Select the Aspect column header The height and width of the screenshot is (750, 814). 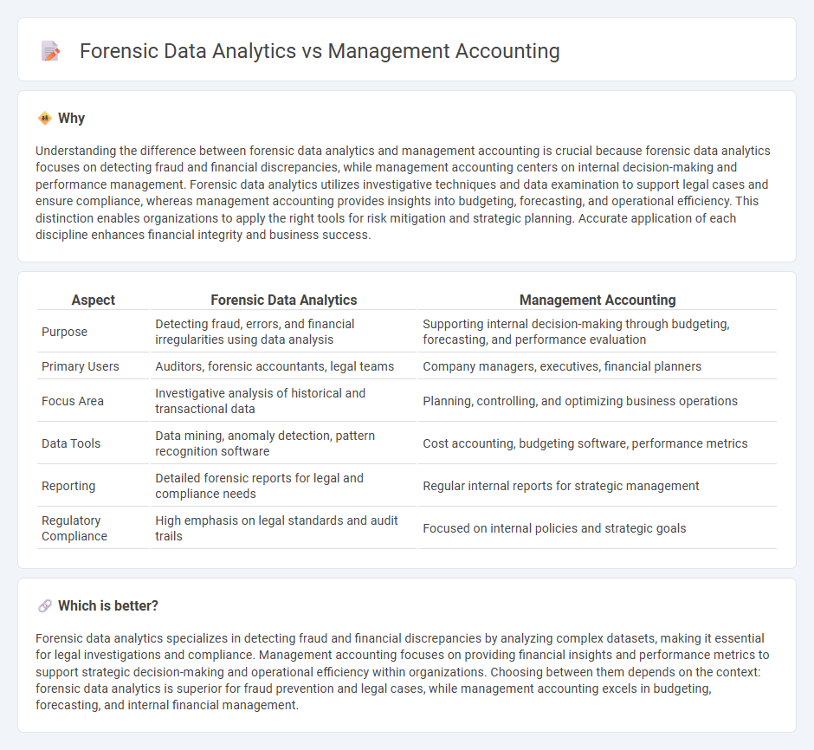tap(94, 300)
